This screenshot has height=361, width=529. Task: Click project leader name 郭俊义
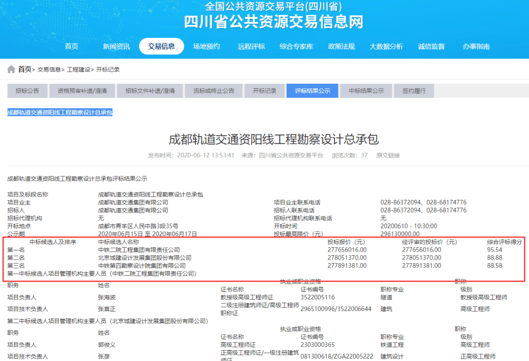pyautogui.click(x=107, y=345)
